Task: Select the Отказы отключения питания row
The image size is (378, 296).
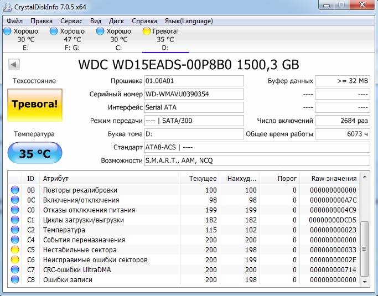Action: 184,210
